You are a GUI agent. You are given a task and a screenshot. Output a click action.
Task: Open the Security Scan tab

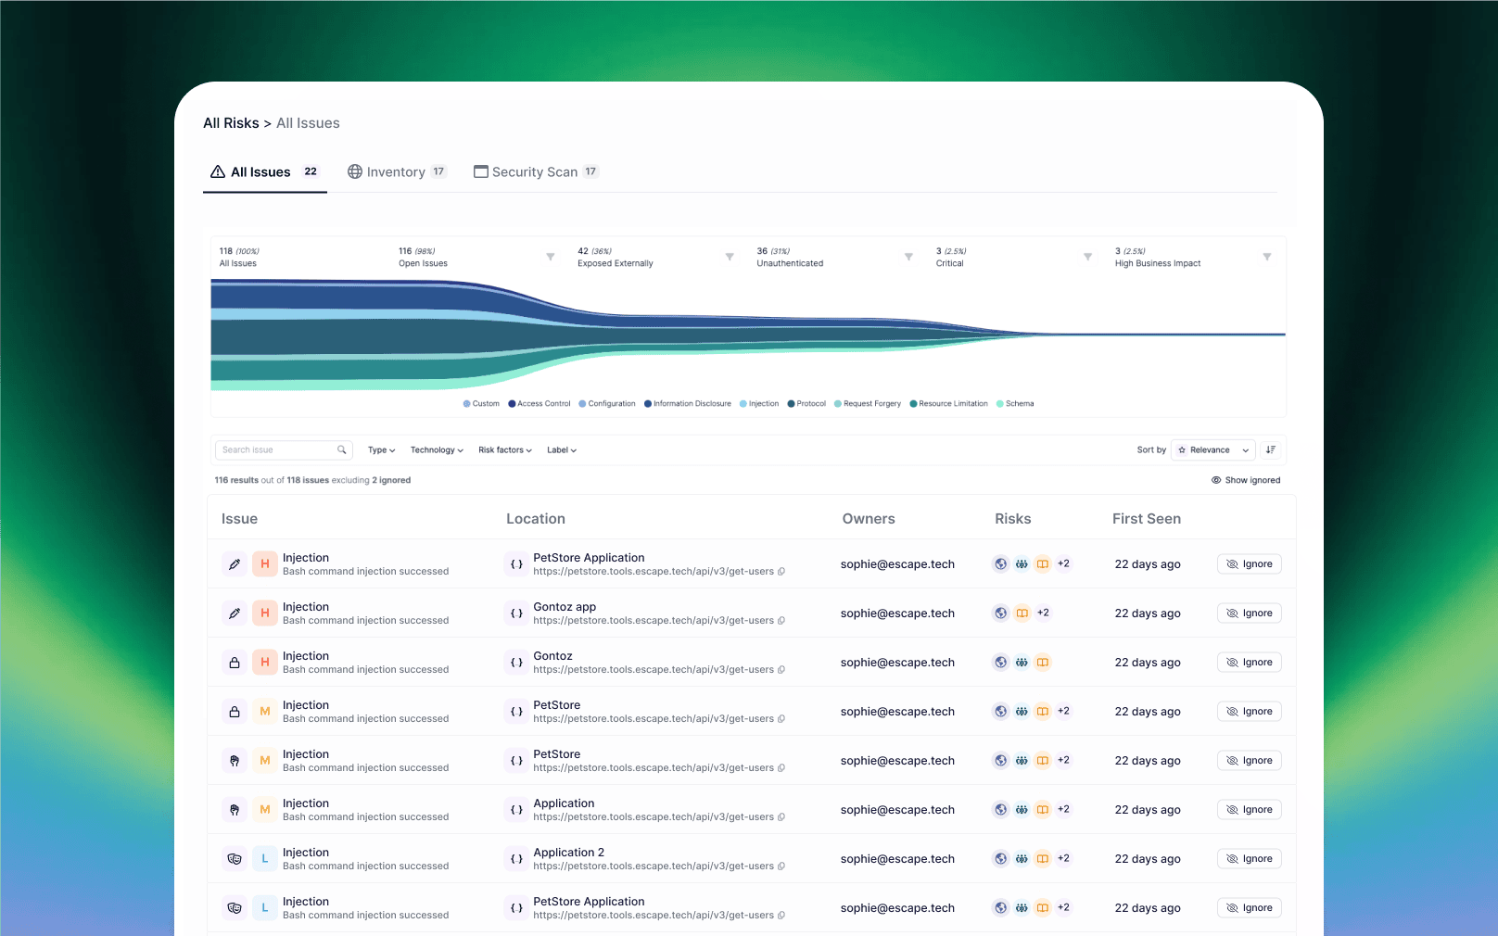tap(536, 172)
